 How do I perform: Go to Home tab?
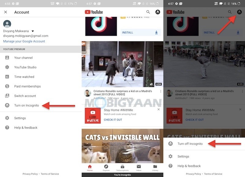click(90, 168)
